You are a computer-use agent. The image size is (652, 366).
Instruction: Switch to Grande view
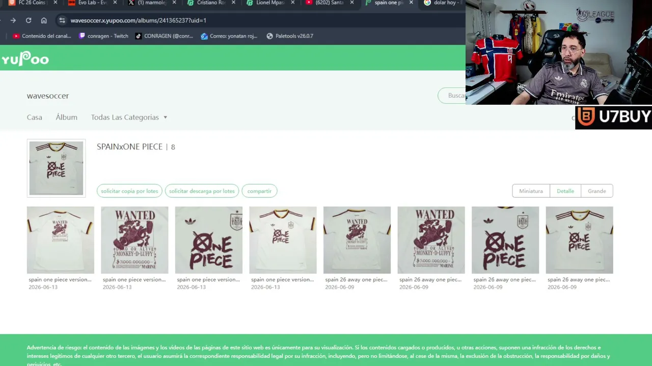(x=597, y=191)
